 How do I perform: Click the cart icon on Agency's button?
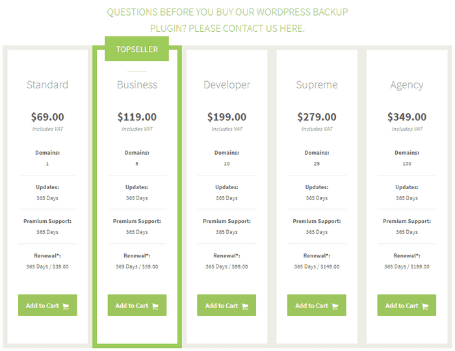(x=425, y=306)
